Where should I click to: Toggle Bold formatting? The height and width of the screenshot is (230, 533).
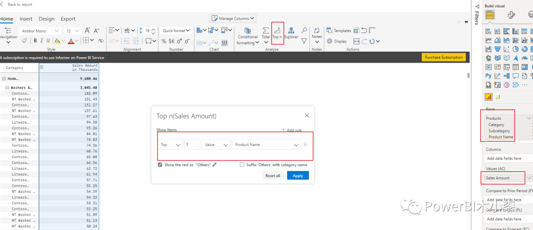[35, 41]
